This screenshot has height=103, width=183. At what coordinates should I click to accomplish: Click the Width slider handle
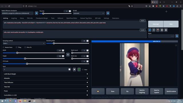pyautogui.click(x=17, y=53)
